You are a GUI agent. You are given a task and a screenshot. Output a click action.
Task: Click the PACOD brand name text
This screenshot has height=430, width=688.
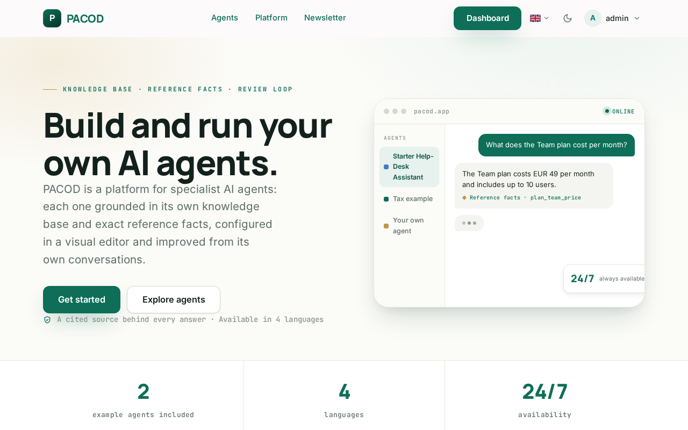(85, 19)
